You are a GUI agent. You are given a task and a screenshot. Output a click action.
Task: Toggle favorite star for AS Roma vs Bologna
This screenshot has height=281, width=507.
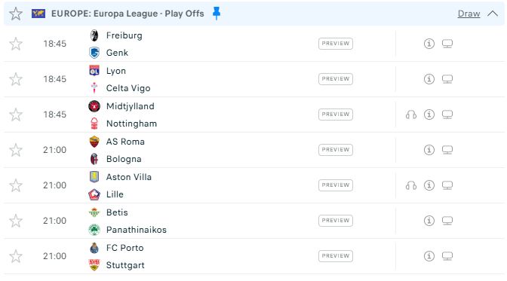pyautogui.click(x=16, y=150)
